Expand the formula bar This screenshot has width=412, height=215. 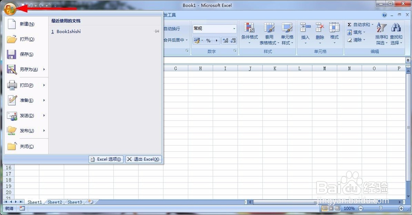pyautogui.click(x=408, y=60)
